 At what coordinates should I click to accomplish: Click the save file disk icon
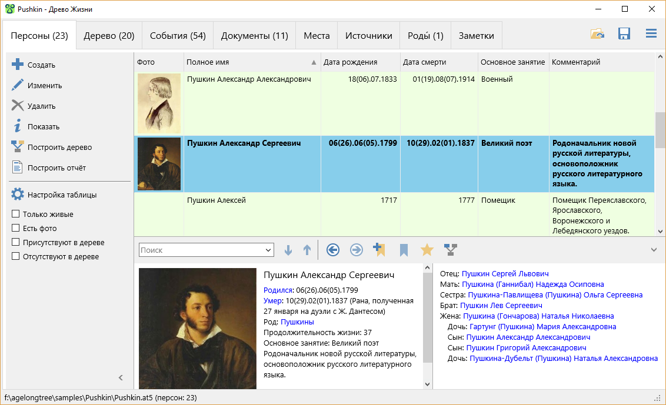pos(624,34)
